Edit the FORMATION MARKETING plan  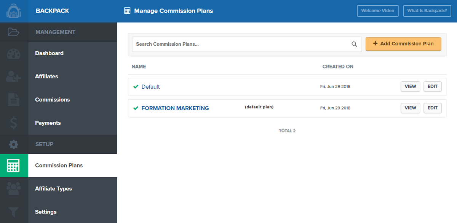(x=433, y=108)
